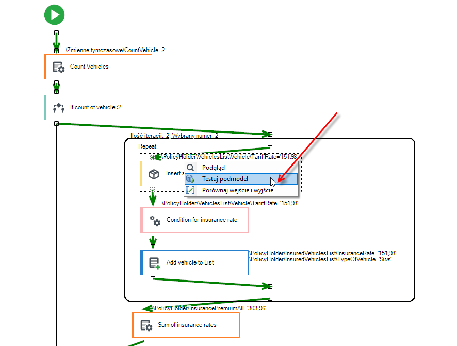This screenshot has height=346, width=457.
Task: Click the magnifier icon next to Podgląd
Action: click(190, 168)
